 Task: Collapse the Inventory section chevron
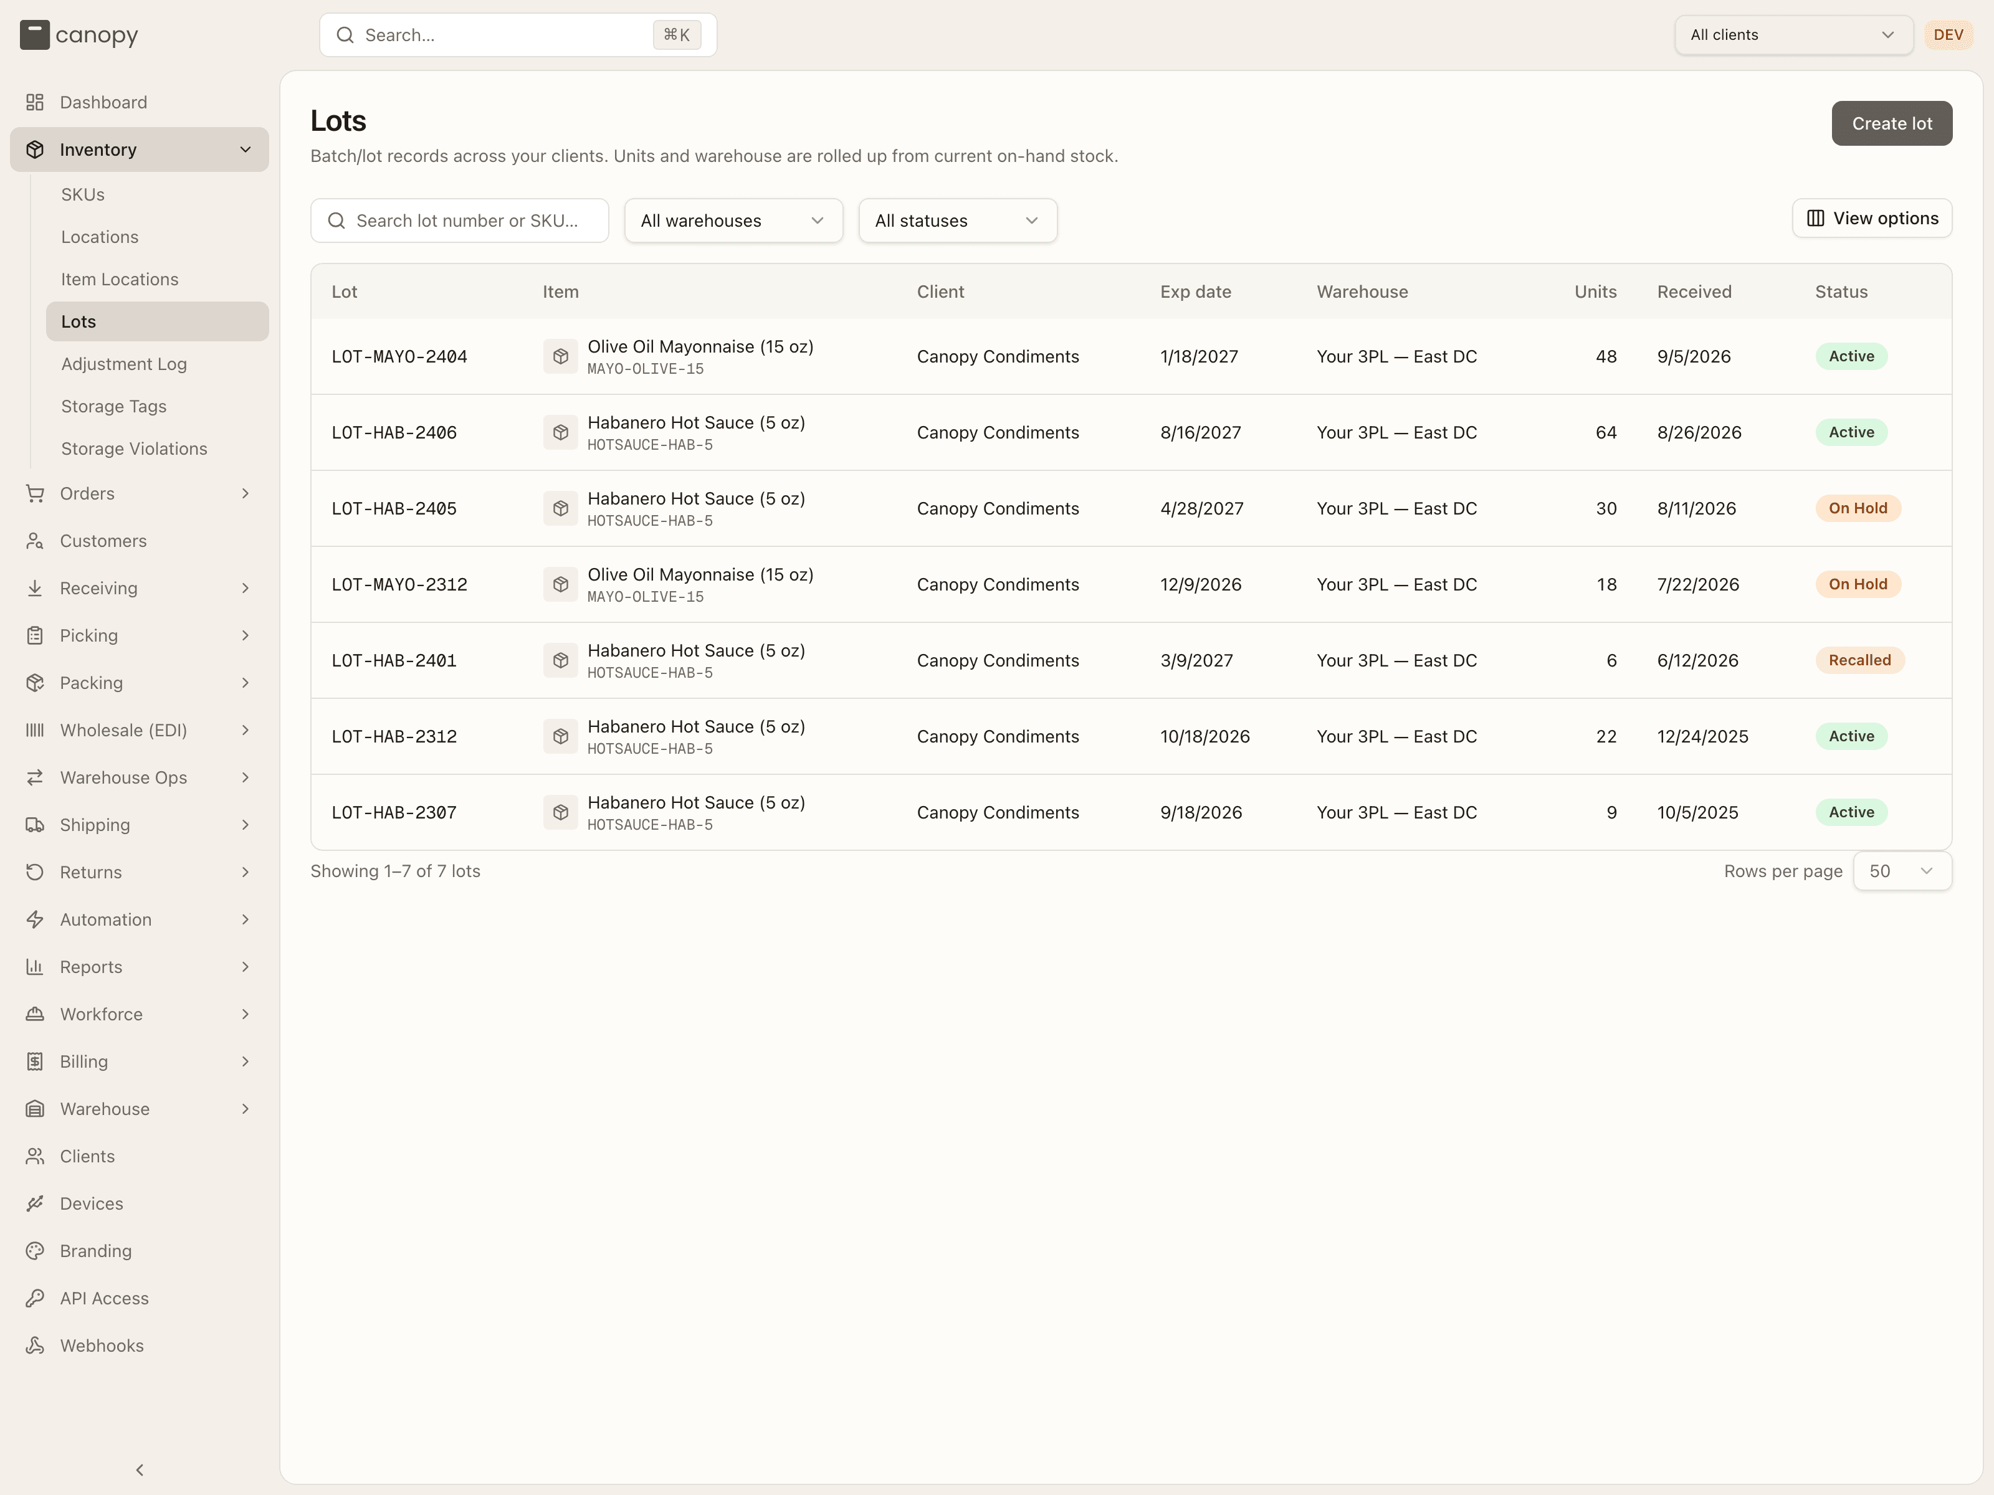point(245,149)
